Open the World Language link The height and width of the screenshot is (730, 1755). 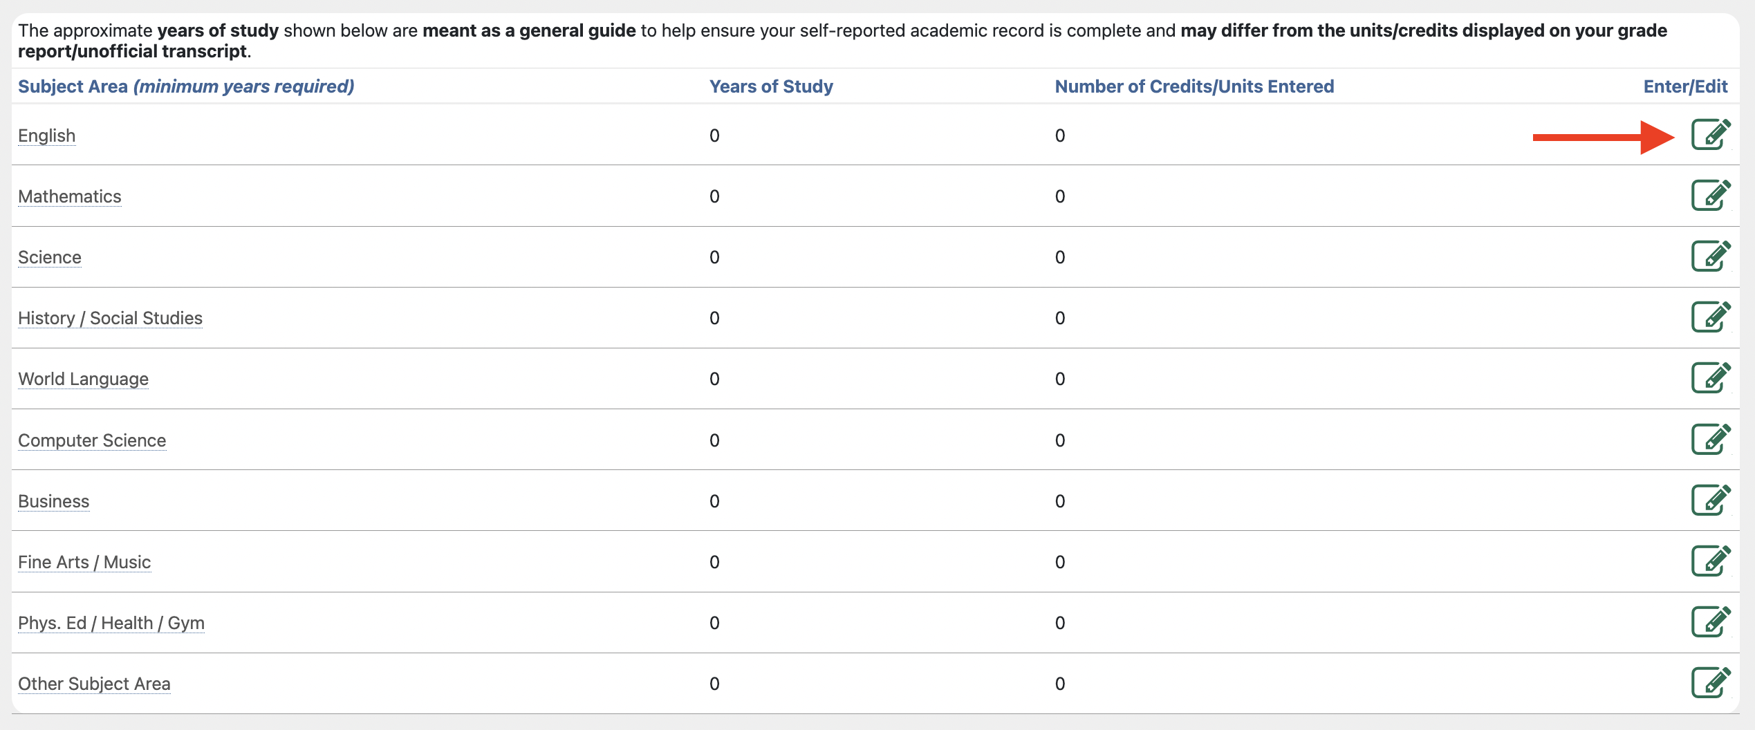83,379
